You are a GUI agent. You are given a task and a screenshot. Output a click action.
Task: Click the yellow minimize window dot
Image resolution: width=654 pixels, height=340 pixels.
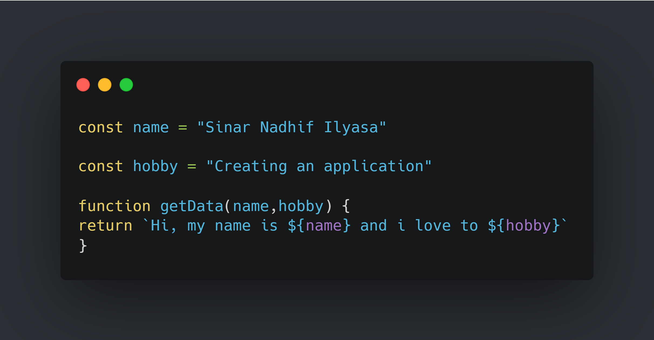click(105, 85)
